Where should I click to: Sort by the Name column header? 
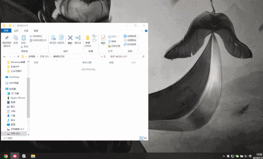pyautogui.click(x=36, y=62)
